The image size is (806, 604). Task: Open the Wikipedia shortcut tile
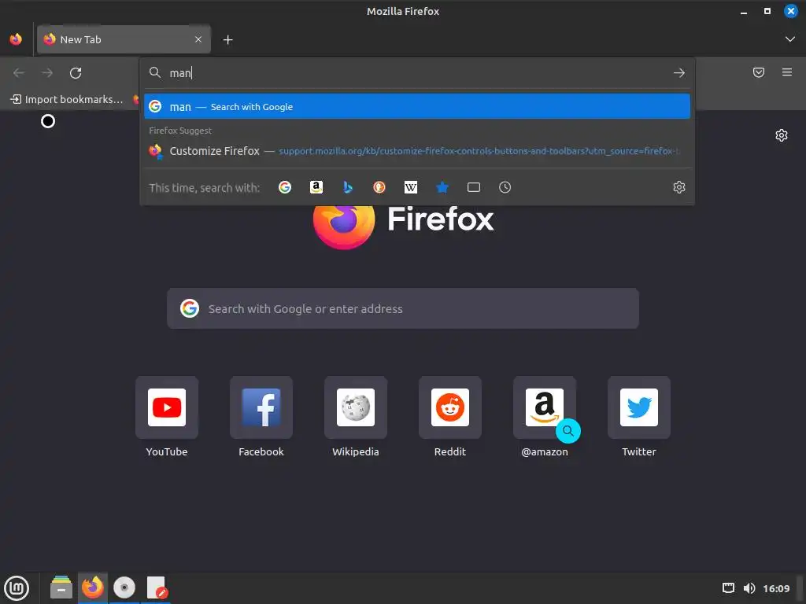pos(355,417)
